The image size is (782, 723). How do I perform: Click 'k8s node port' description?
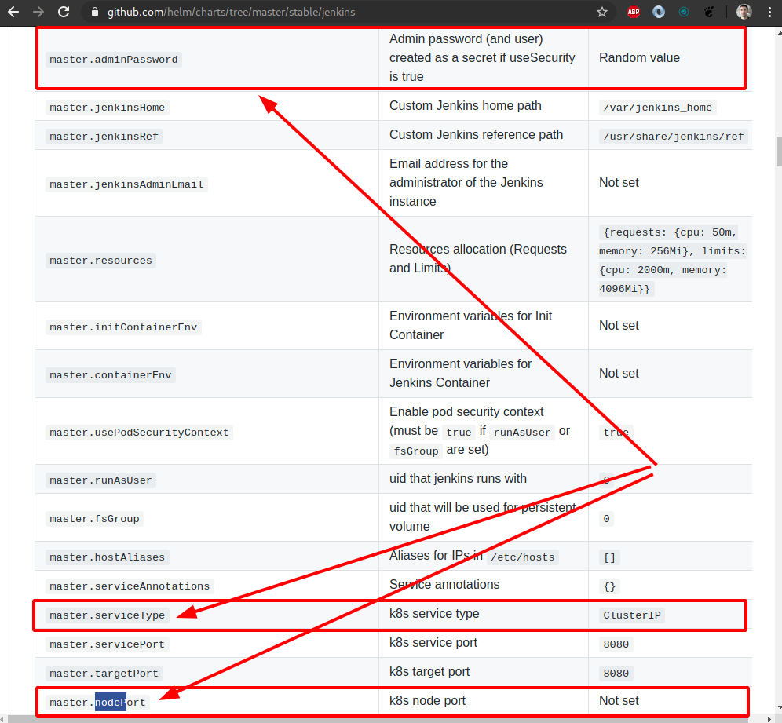point(427,700)
